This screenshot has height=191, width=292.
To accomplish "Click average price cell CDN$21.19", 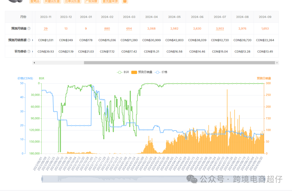I will coord(66,52).
